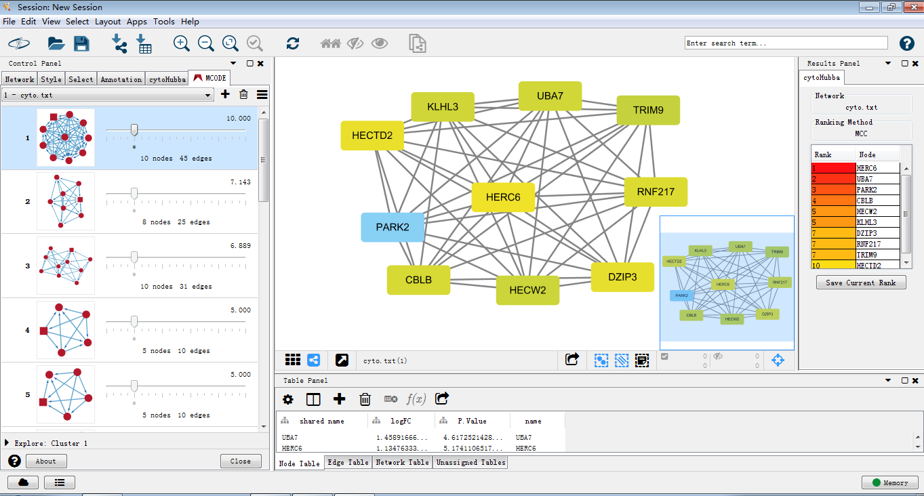Click the search term input field
924x496 pixels.
point(786,43)
